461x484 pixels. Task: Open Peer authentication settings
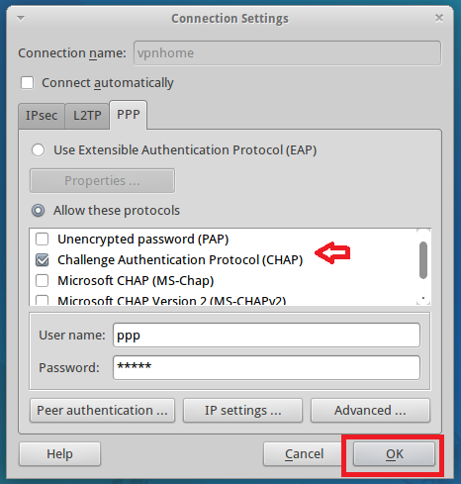(102, 411)
